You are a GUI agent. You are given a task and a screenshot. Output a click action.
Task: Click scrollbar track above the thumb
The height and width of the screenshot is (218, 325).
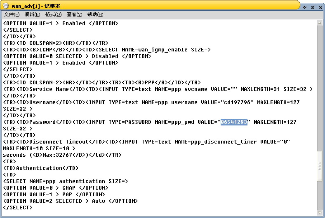[320, 82]
